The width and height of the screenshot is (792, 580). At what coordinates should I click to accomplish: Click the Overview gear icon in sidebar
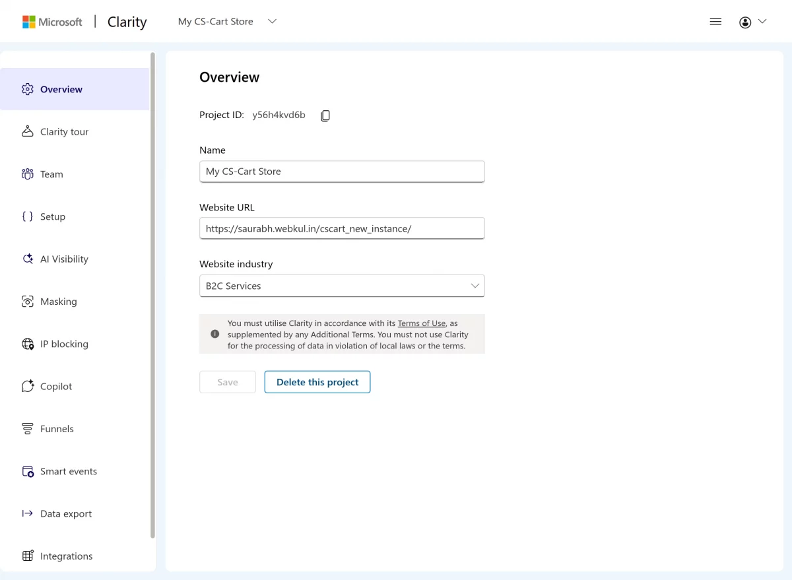[27, 89]
